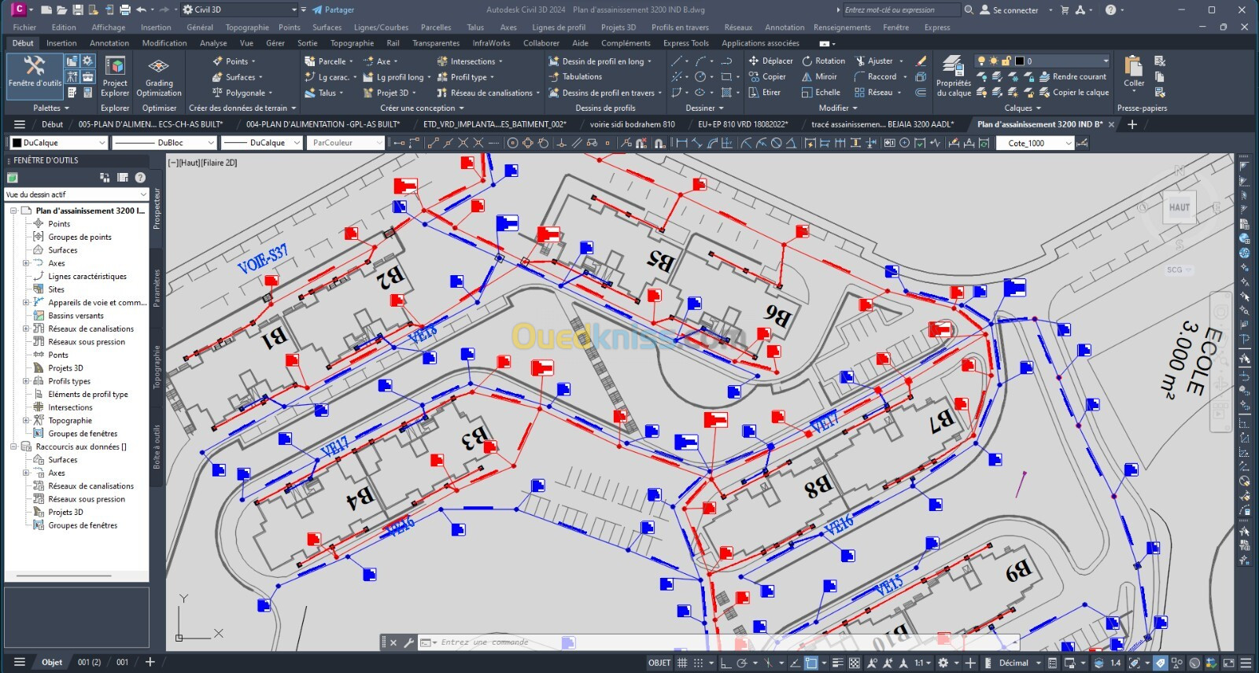Toggle lineweight display in status bar
The width and height of the screenshot is (1259, 673).
click(x=837, y=663)
